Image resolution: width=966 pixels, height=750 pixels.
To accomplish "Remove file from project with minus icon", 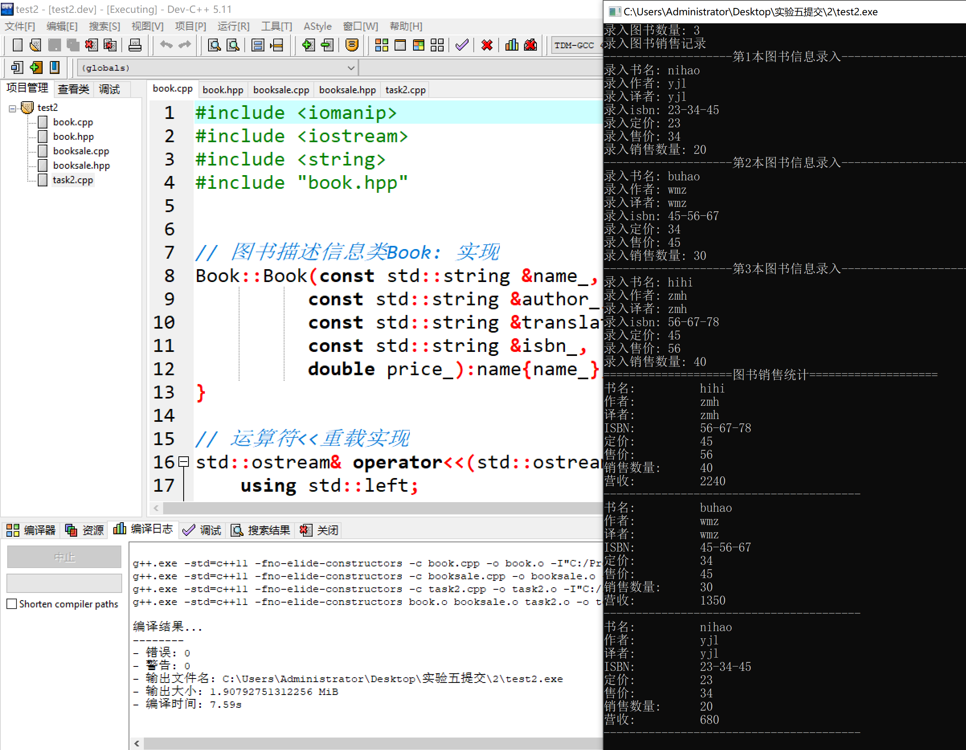I will click(x=328, y=45).
